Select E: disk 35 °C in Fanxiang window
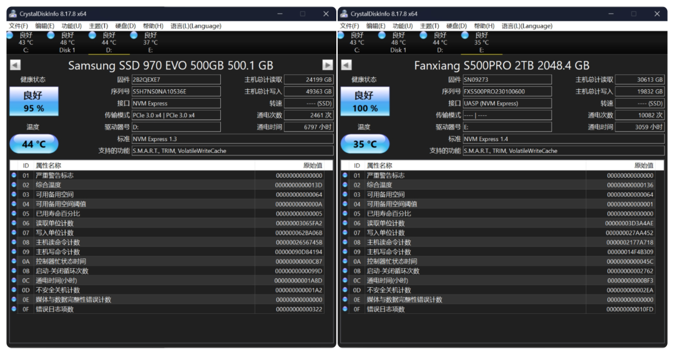The image size is (674, 355). pyautogui.click(x=481, y=42)
